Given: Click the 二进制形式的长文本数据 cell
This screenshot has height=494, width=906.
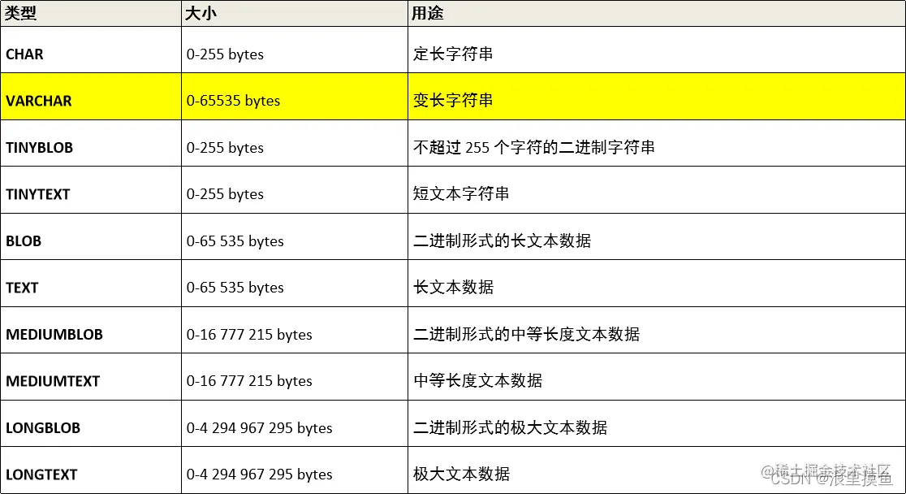Looking at the screenshot, I should [x=657, y=236].
